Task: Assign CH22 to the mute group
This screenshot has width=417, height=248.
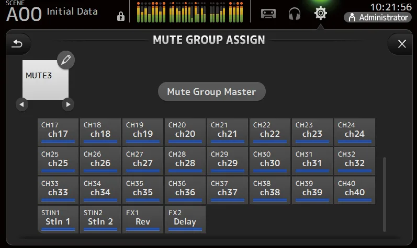Action: click(x=270, y=132)
